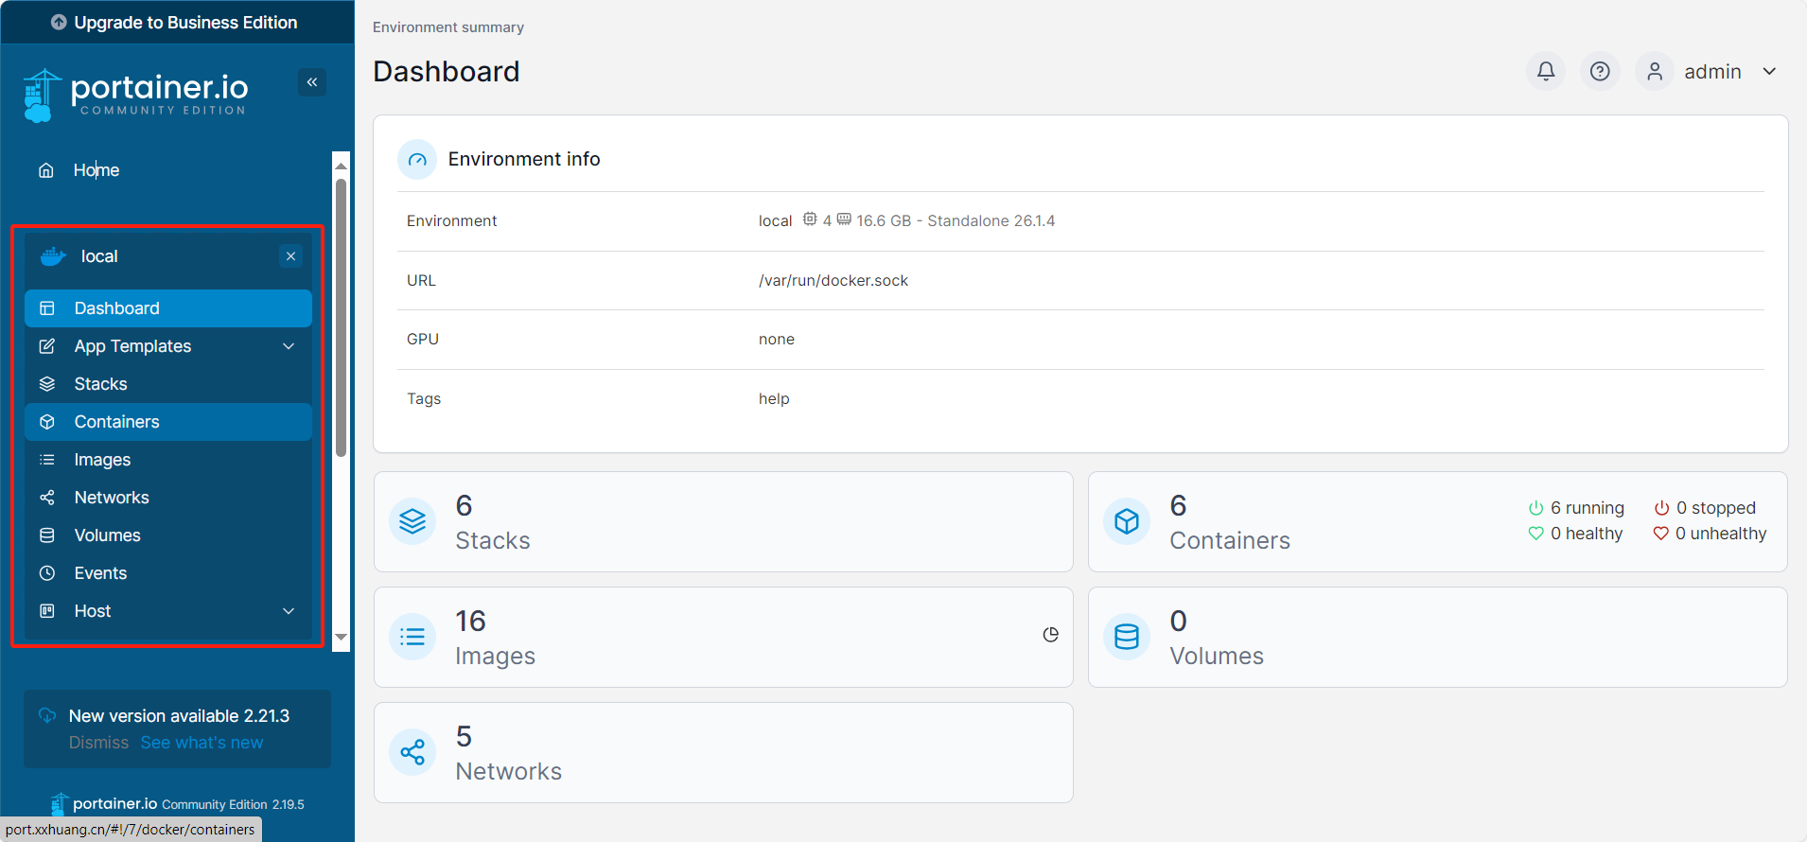Viewport: 1807px width, 842px height.
Task: Click the pie chart icon on Images tile
Action: tap(1050, 635)
